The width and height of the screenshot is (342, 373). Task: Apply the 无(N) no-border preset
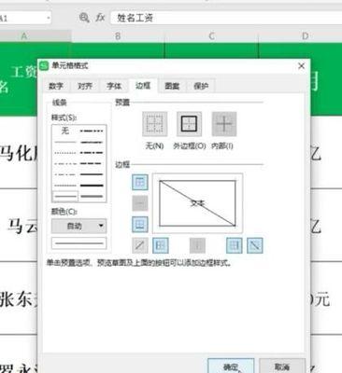[x=155, y=124]
